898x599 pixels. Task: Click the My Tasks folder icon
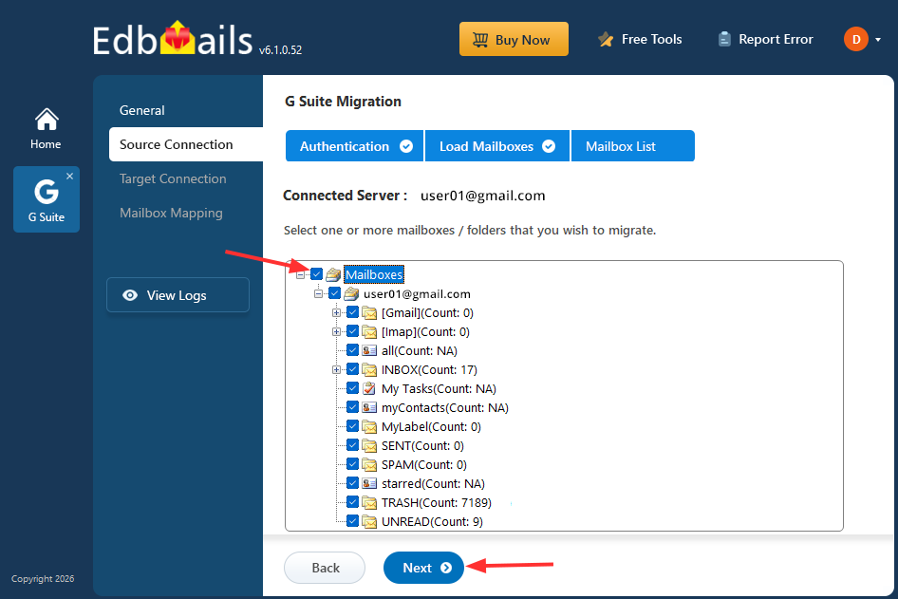tap(369, 389)
